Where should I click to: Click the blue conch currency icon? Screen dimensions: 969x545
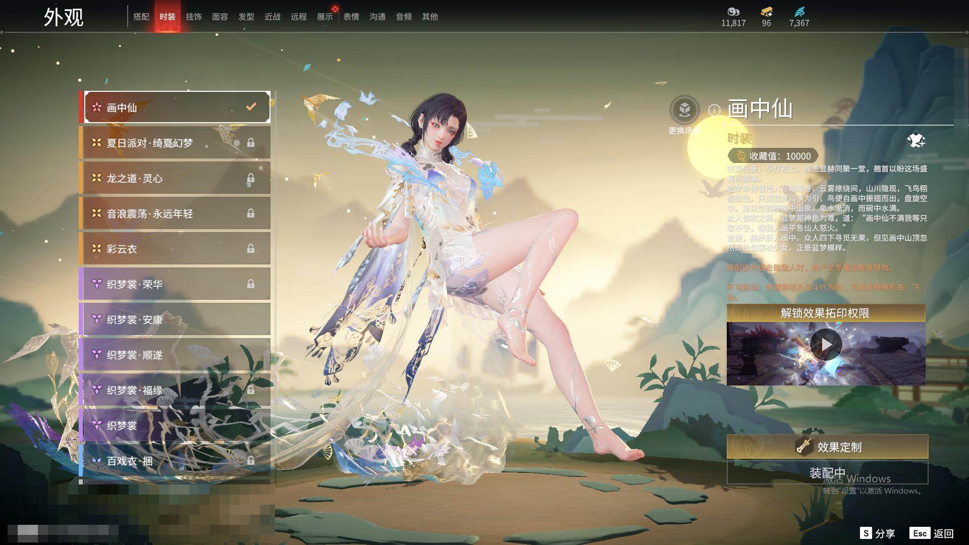click(x=799, y=12)
